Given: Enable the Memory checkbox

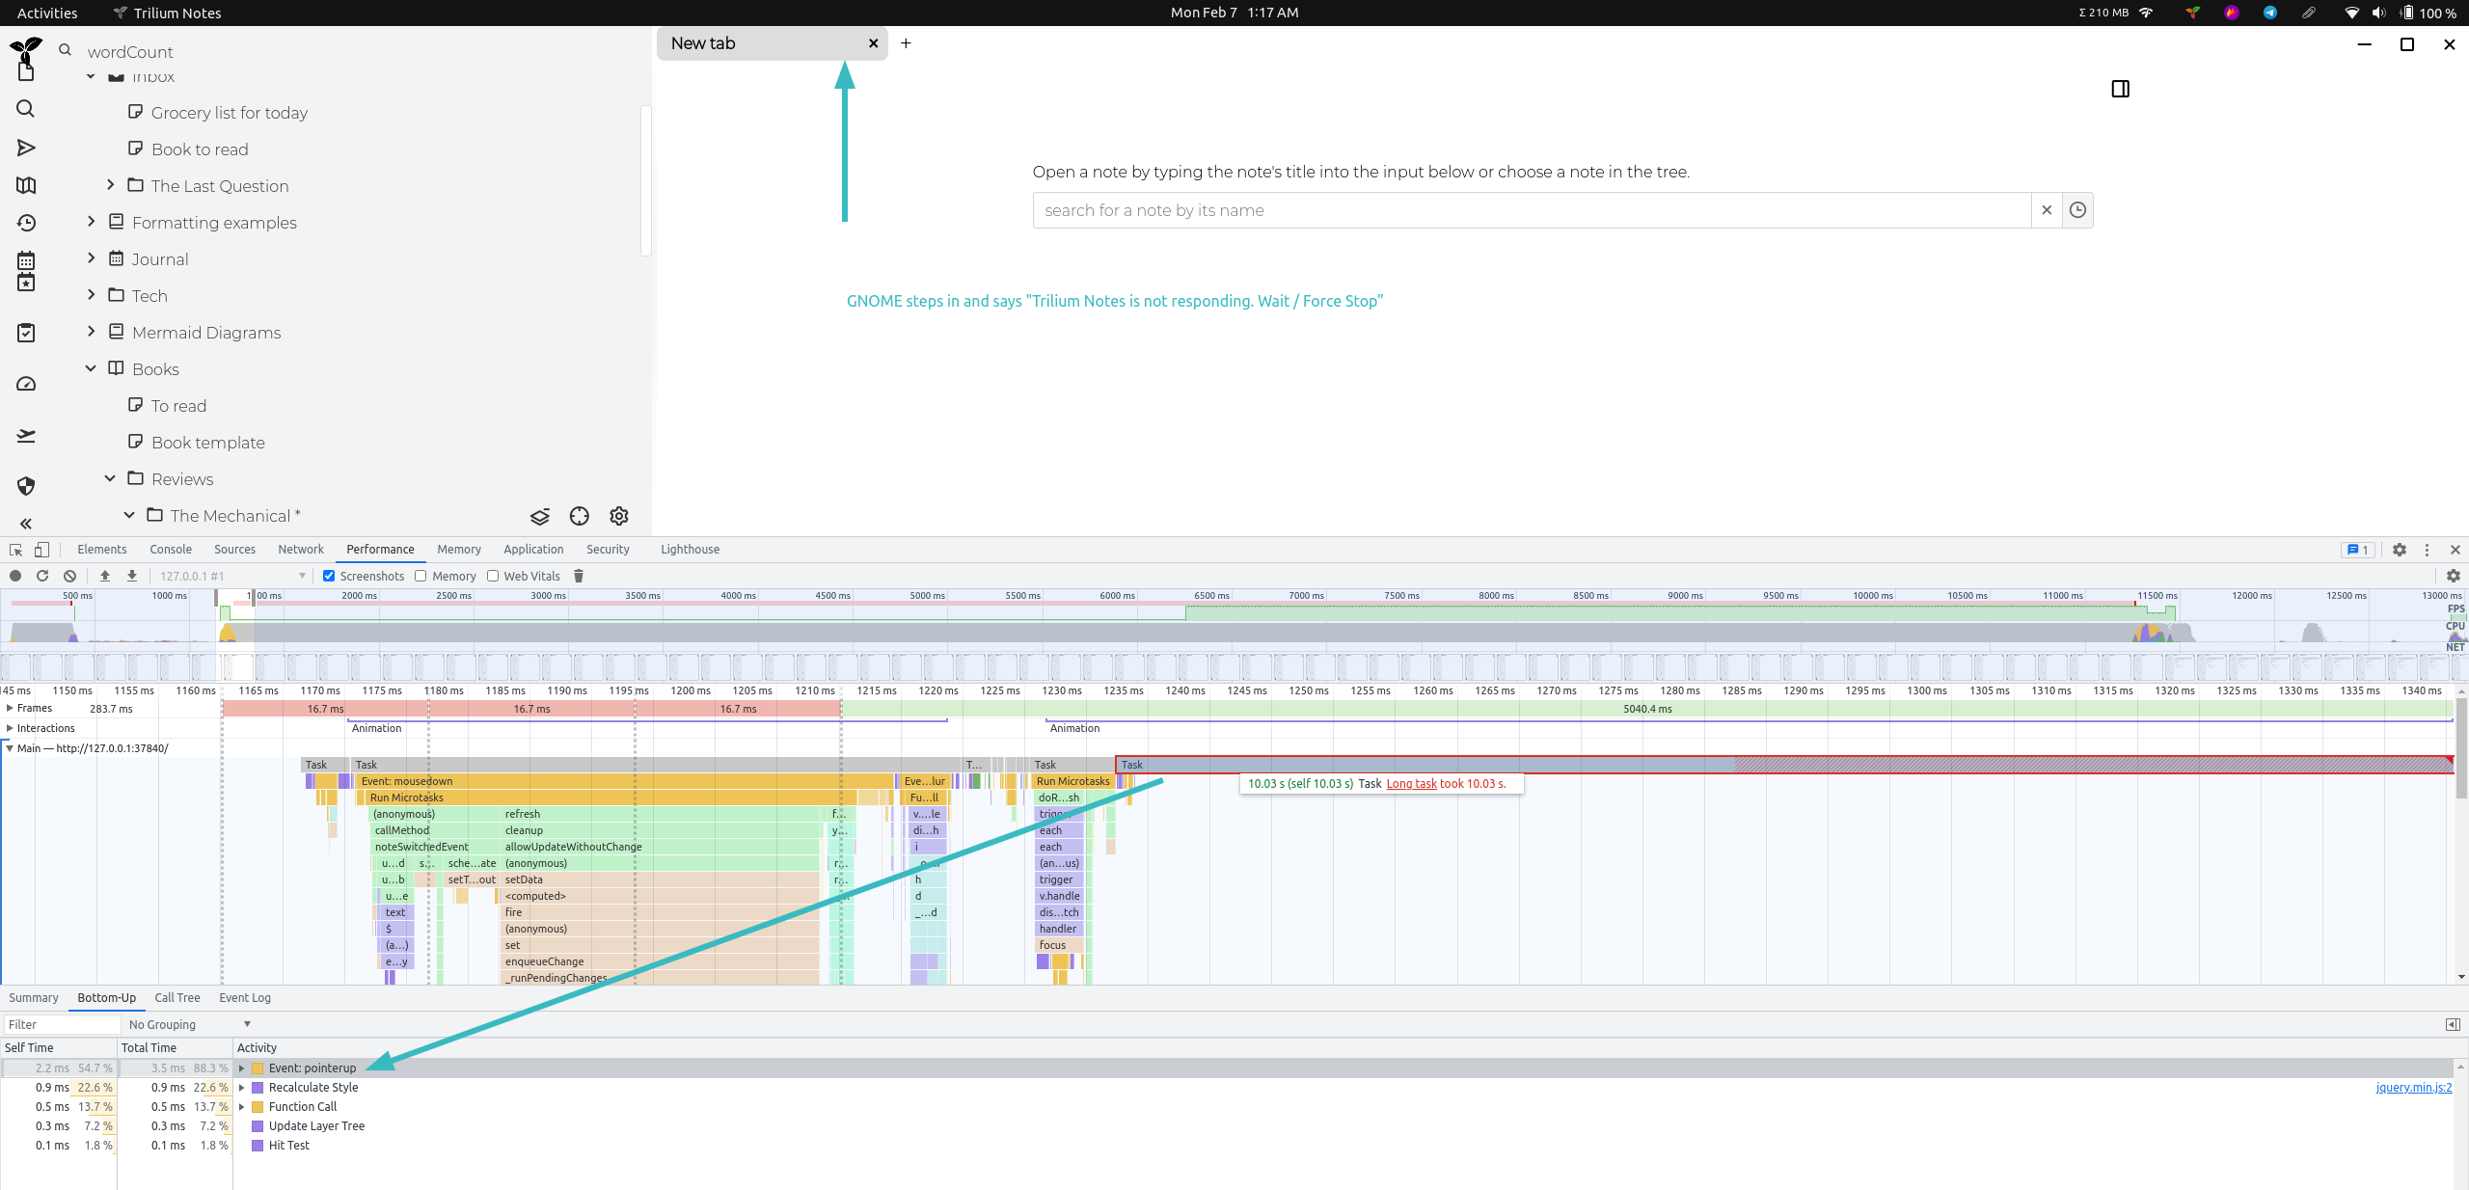Looking at the screenshot, I should tap(421, 576).
